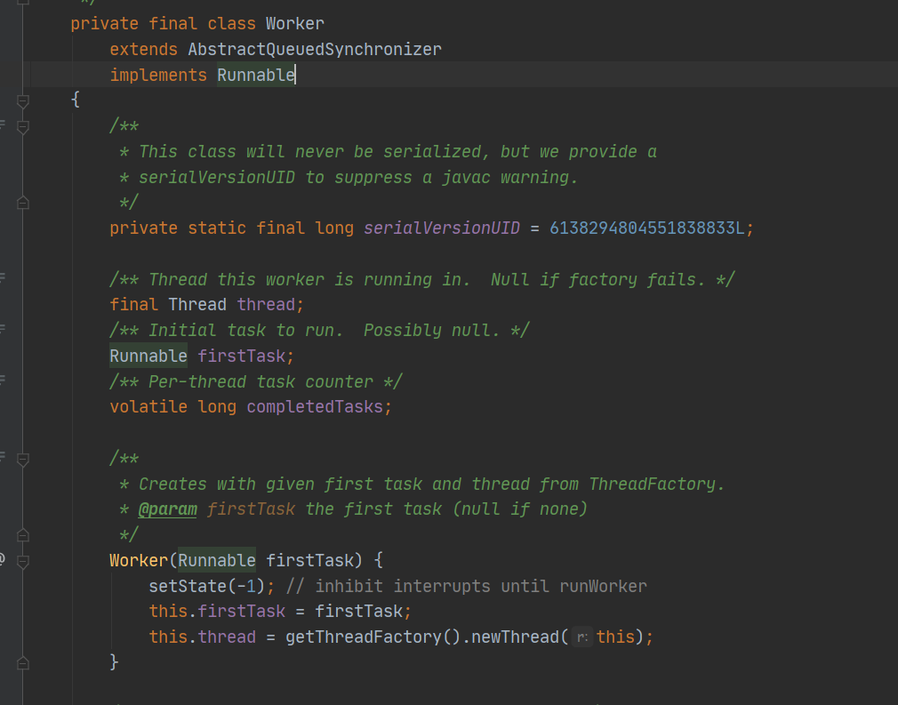Toggle rendered view for serialVersionUID doc comment
Image resolution: width=898 pixels, height=705 pixels.
(x=3, y=126)
